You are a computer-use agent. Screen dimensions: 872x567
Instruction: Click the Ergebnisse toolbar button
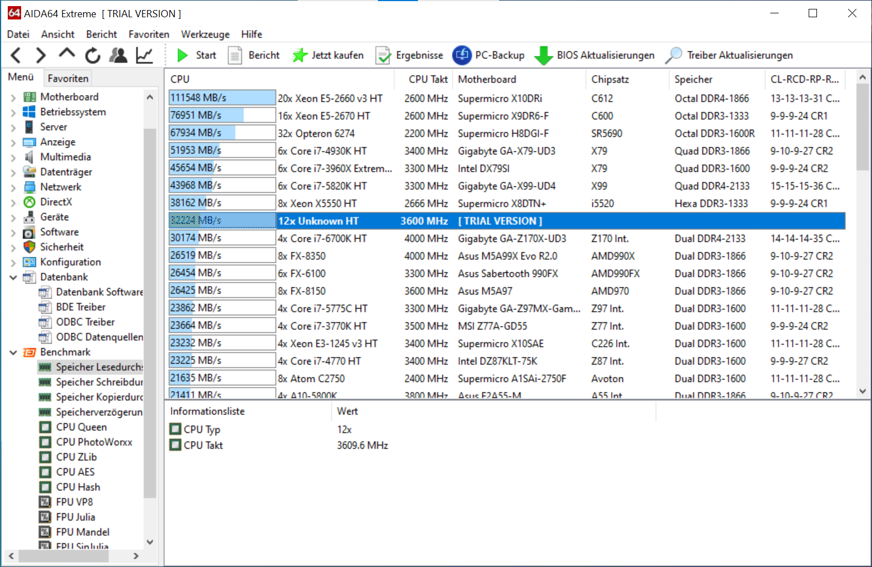tap(410, 55)
